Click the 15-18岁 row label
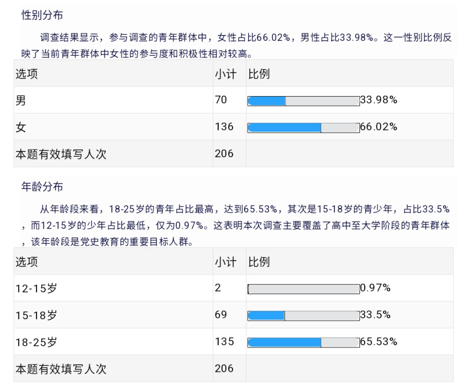The image size is (474, 389). (x=36, y=315)
